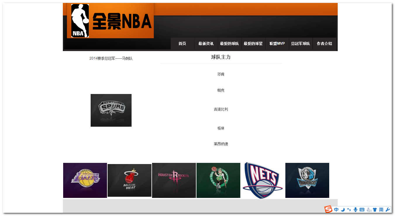Click the player name 莱昂纳德
Screen dimensions: 395x216
[221, 144]
